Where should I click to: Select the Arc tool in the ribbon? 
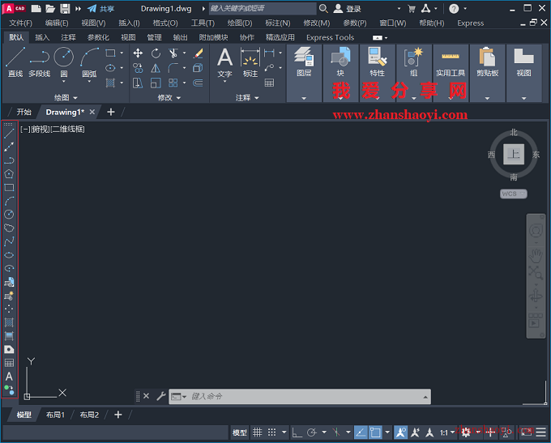pos(89,63)
